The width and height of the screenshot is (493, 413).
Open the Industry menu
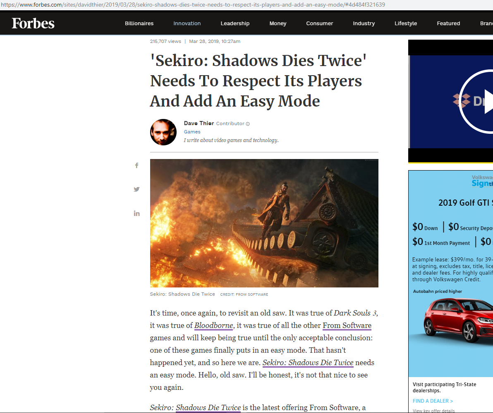click(364, 23)
